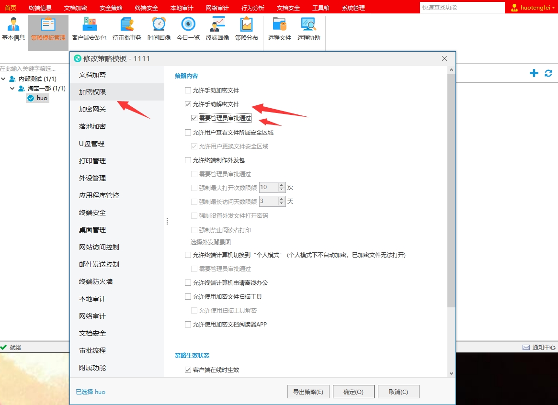Open the 通知中心 envelope icon

coord(526,348)
